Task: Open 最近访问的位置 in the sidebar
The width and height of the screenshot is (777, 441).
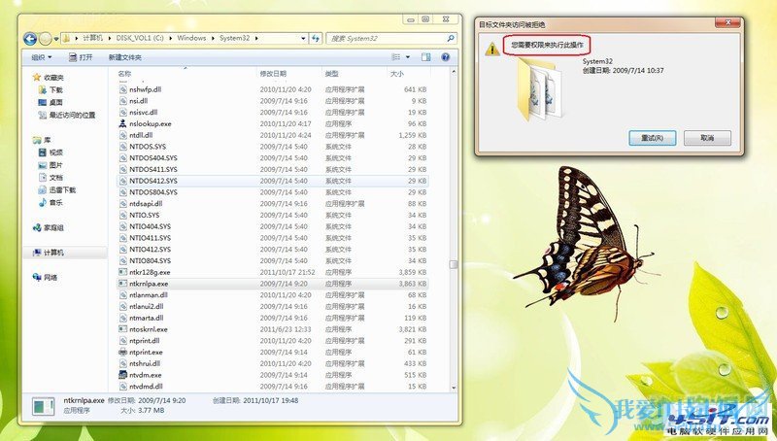Action: (67, 115)
